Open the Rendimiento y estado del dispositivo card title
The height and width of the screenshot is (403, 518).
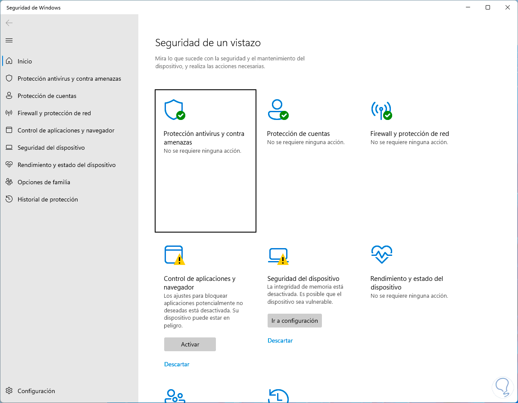(407, 283)
